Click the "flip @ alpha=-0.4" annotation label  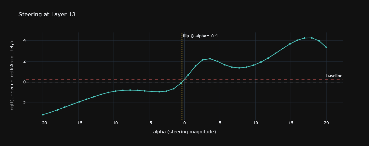pyautogui.click(x=200, y=36)
